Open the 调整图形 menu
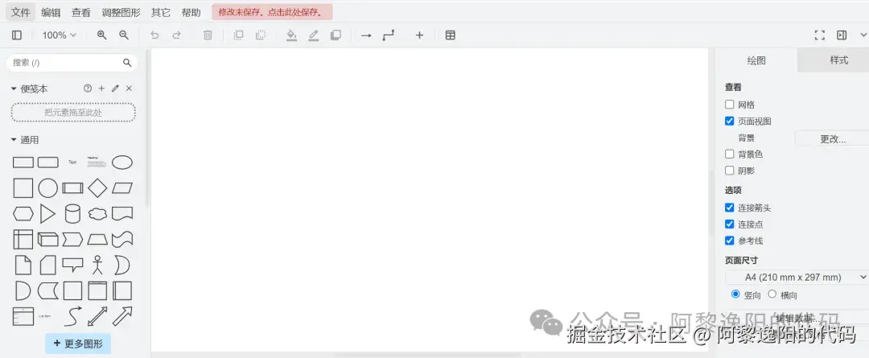This screenshot has height=358, width=869. click(x=121, y=12)
